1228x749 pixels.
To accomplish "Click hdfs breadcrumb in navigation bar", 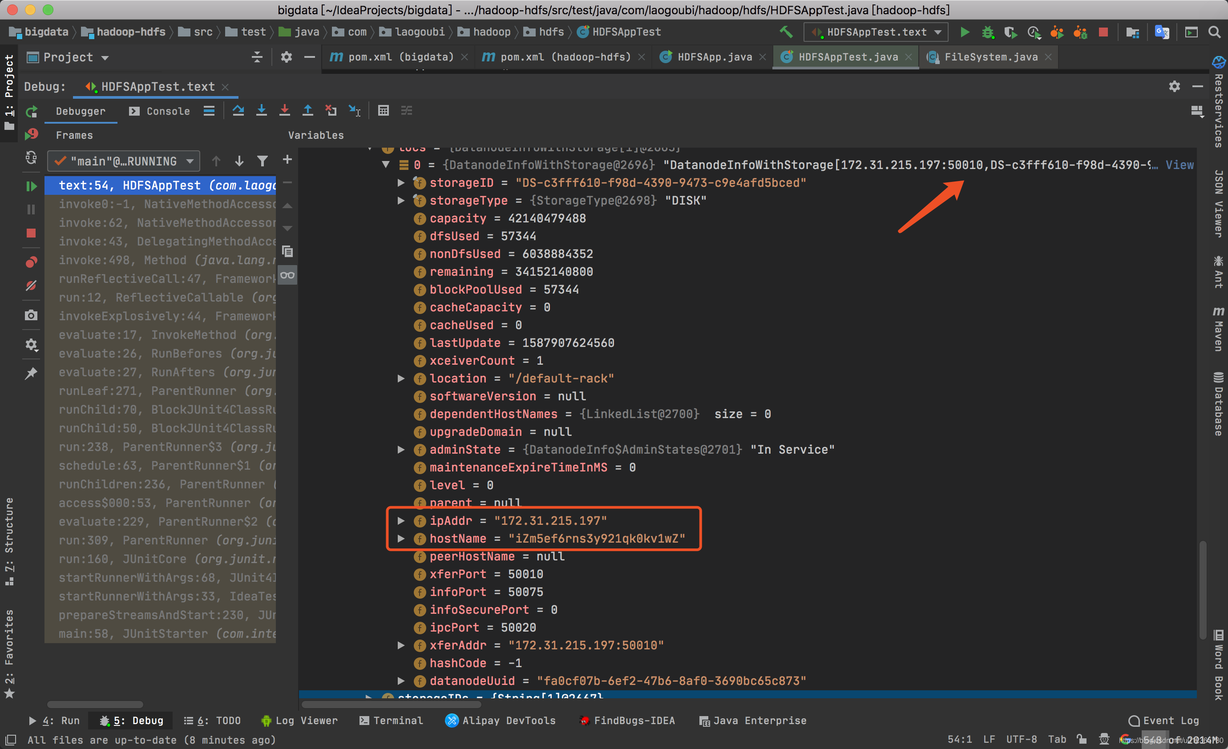I will click(x=545, y=32).
